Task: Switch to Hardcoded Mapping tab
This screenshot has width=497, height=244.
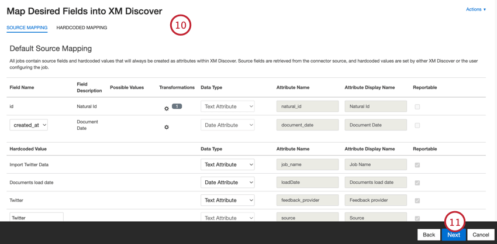Action: click(82, 28)
